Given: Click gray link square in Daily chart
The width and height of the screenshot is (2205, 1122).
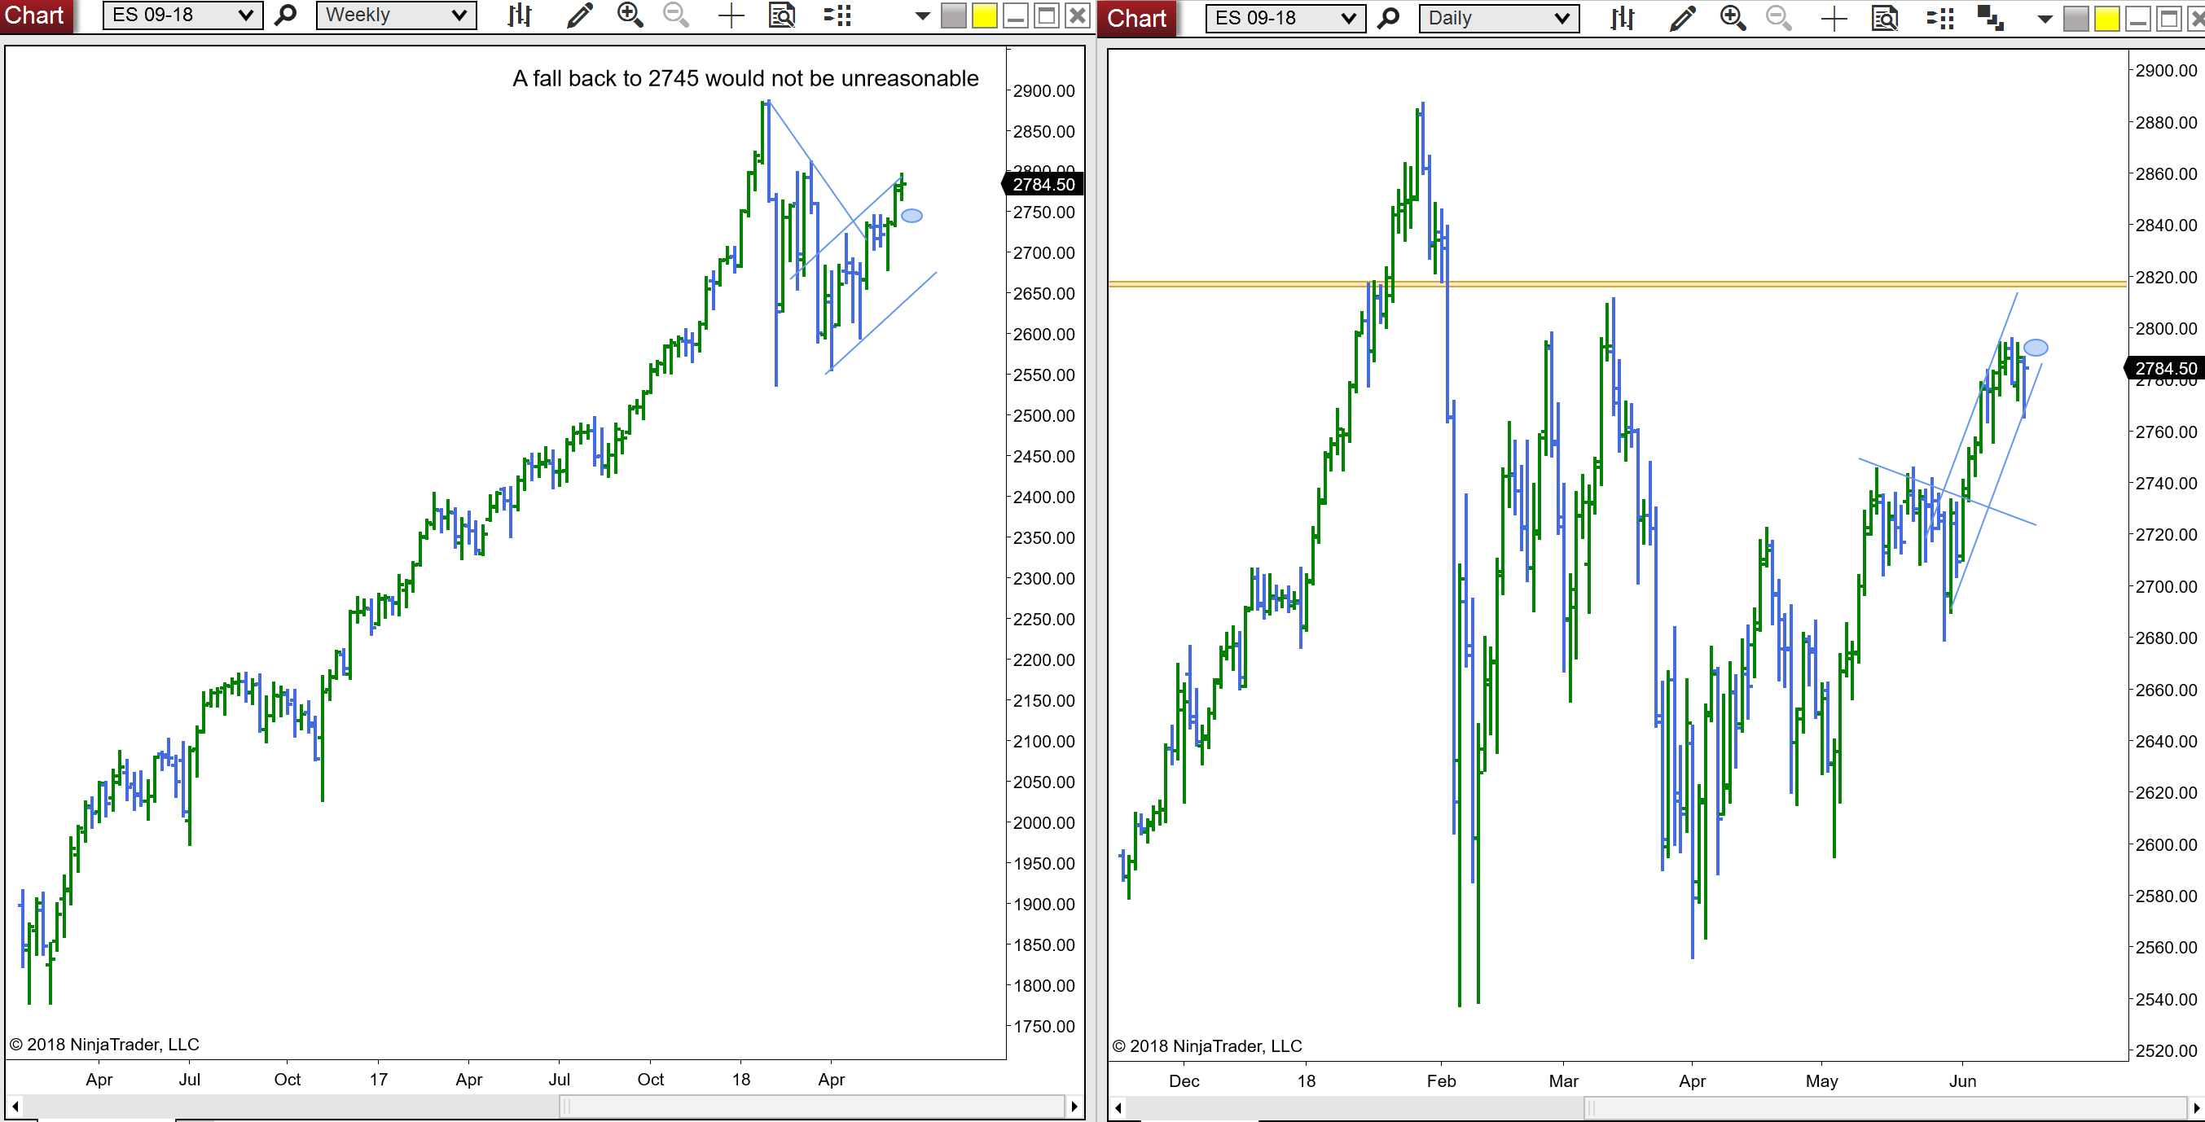Looking at the screenshot, I should [x=2075, y=19].
